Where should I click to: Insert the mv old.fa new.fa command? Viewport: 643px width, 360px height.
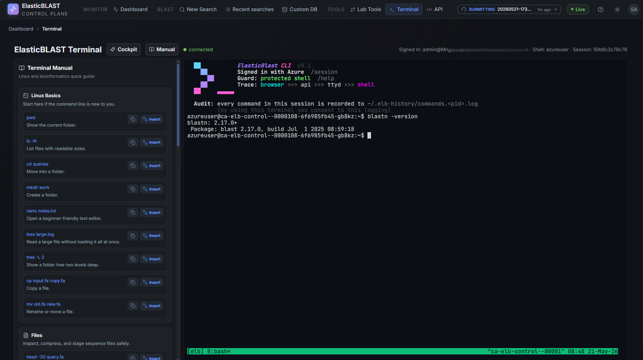(152, 306)
